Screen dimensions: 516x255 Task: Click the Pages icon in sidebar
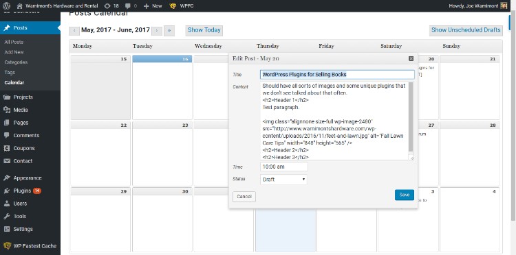click(x=7, y=123)
